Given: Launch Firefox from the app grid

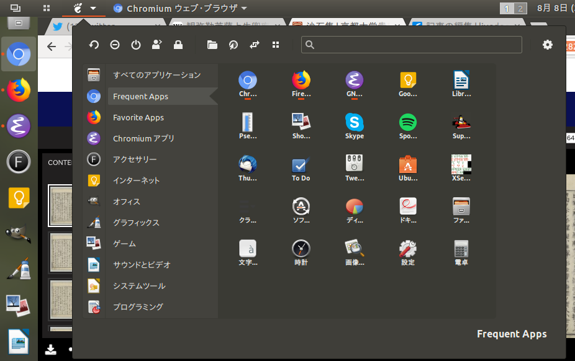Looking at the screenshot, I should [x=301, y=84].
